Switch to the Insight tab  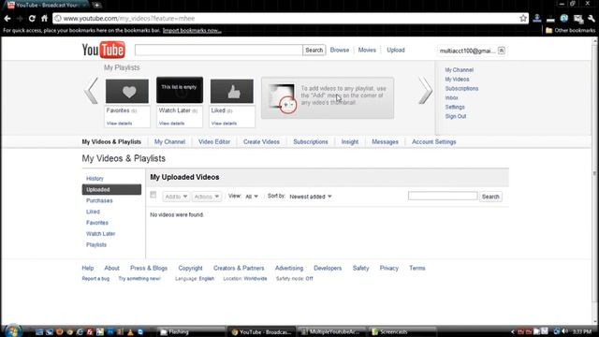[350, 141]
